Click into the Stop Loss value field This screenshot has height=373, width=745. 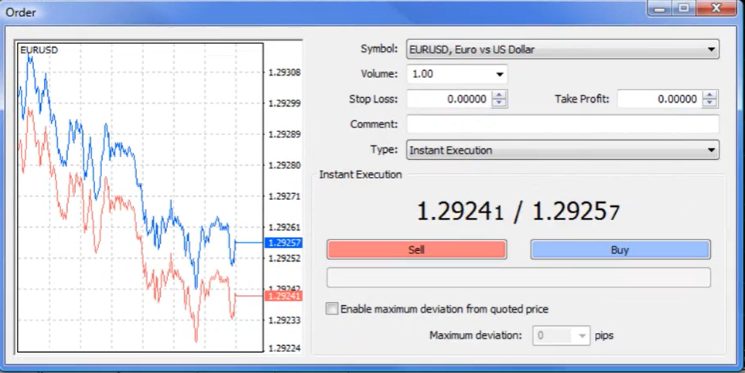tap(449, 99)
